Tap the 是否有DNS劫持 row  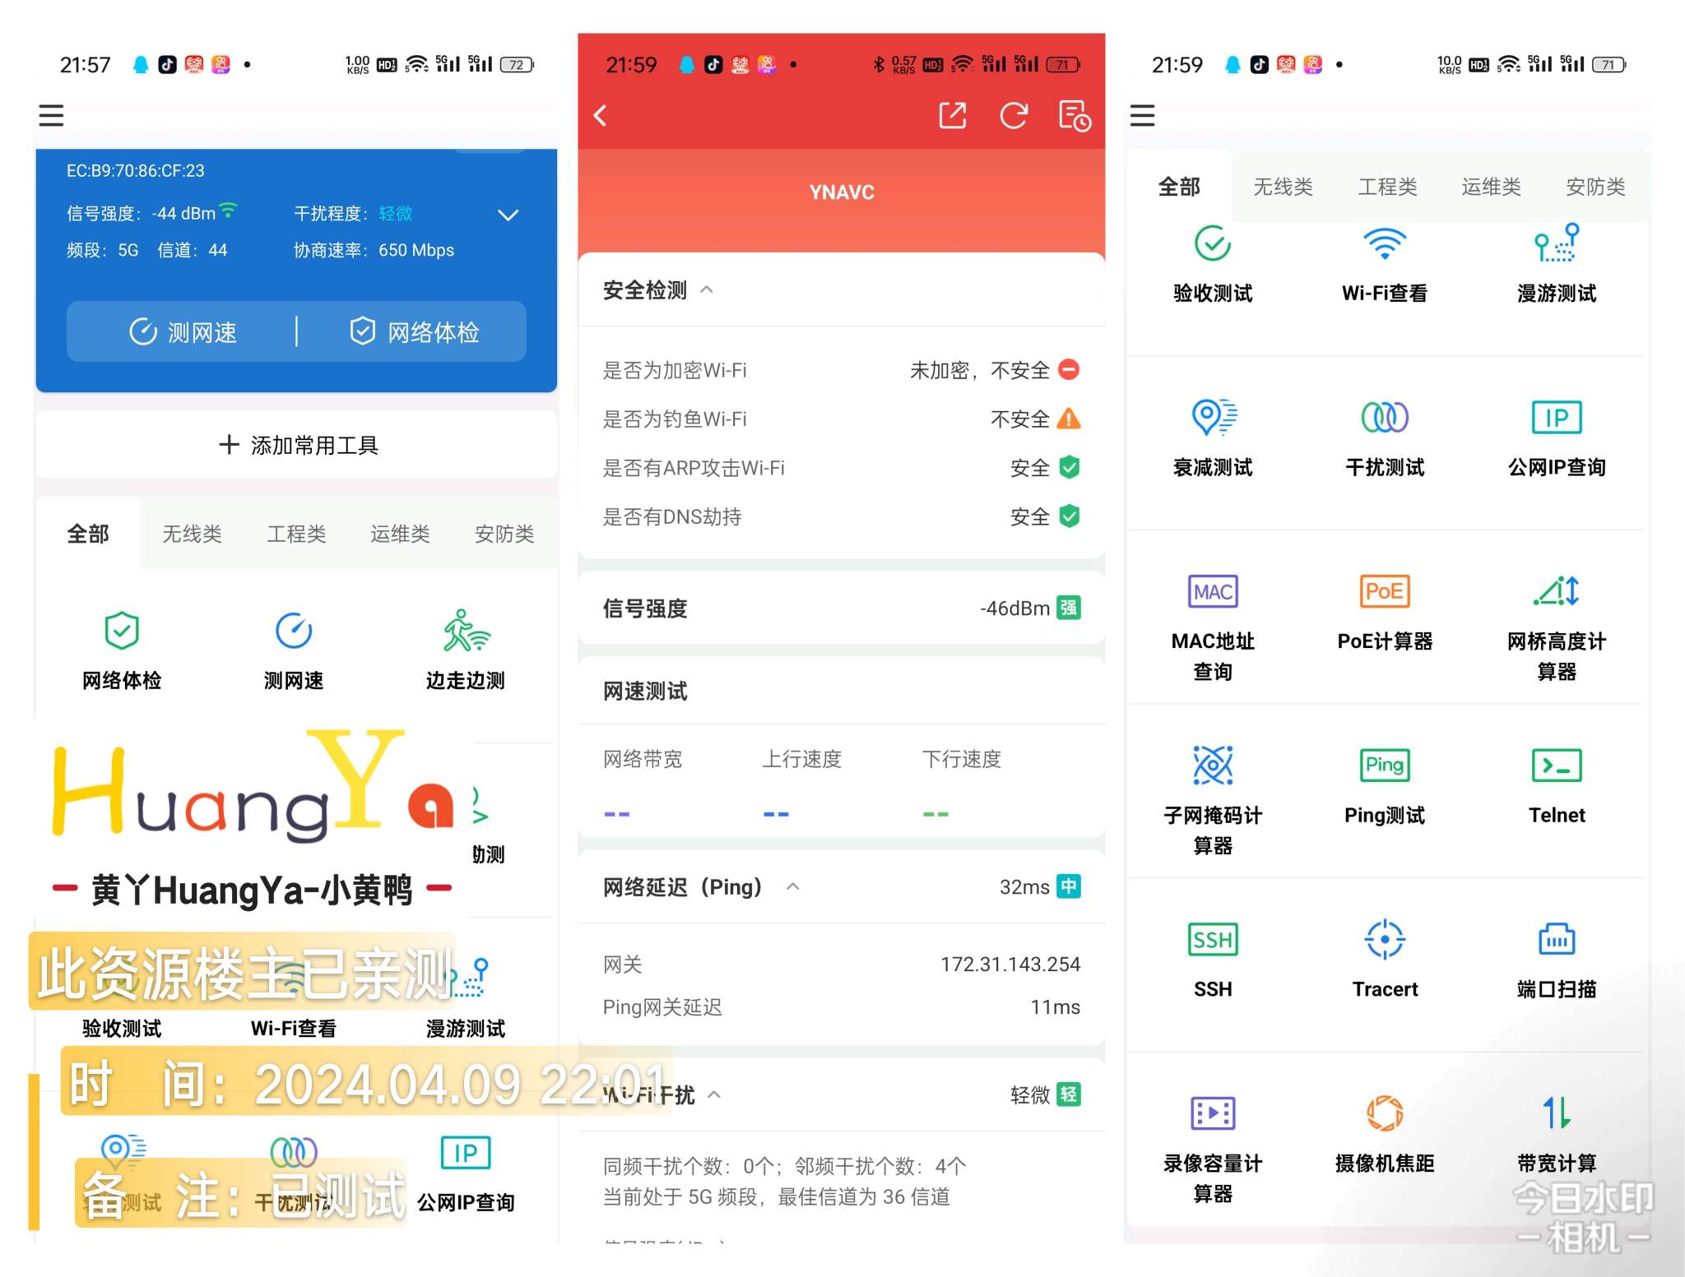pyautogui.click(x=841, y=516)
